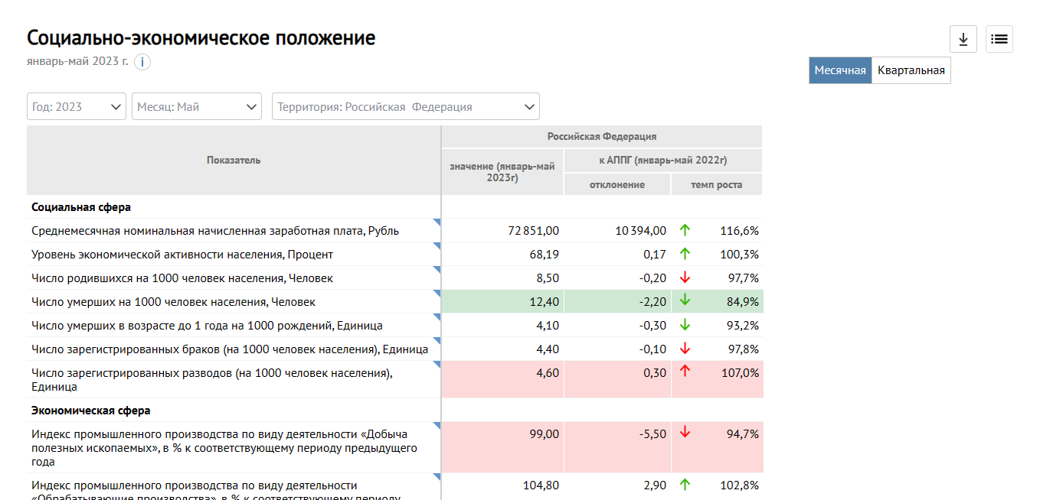Screen dimensions: 1040x500
Task: Open the list view icon button
Action: pos(999,39)
